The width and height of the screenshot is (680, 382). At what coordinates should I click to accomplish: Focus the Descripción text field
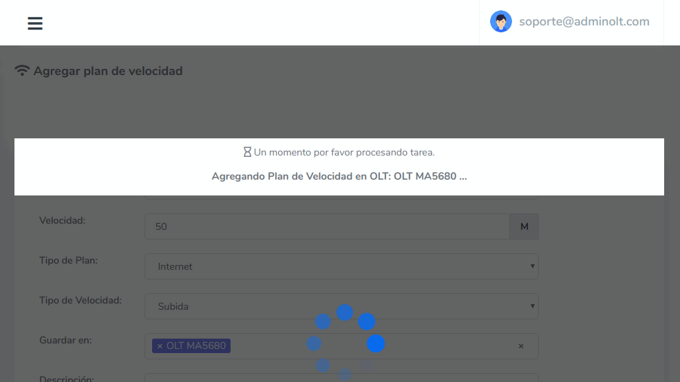click(x=341, y=378)
